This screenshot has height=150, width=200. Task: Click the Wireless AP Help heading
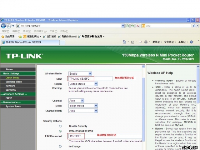coord(160,73)
